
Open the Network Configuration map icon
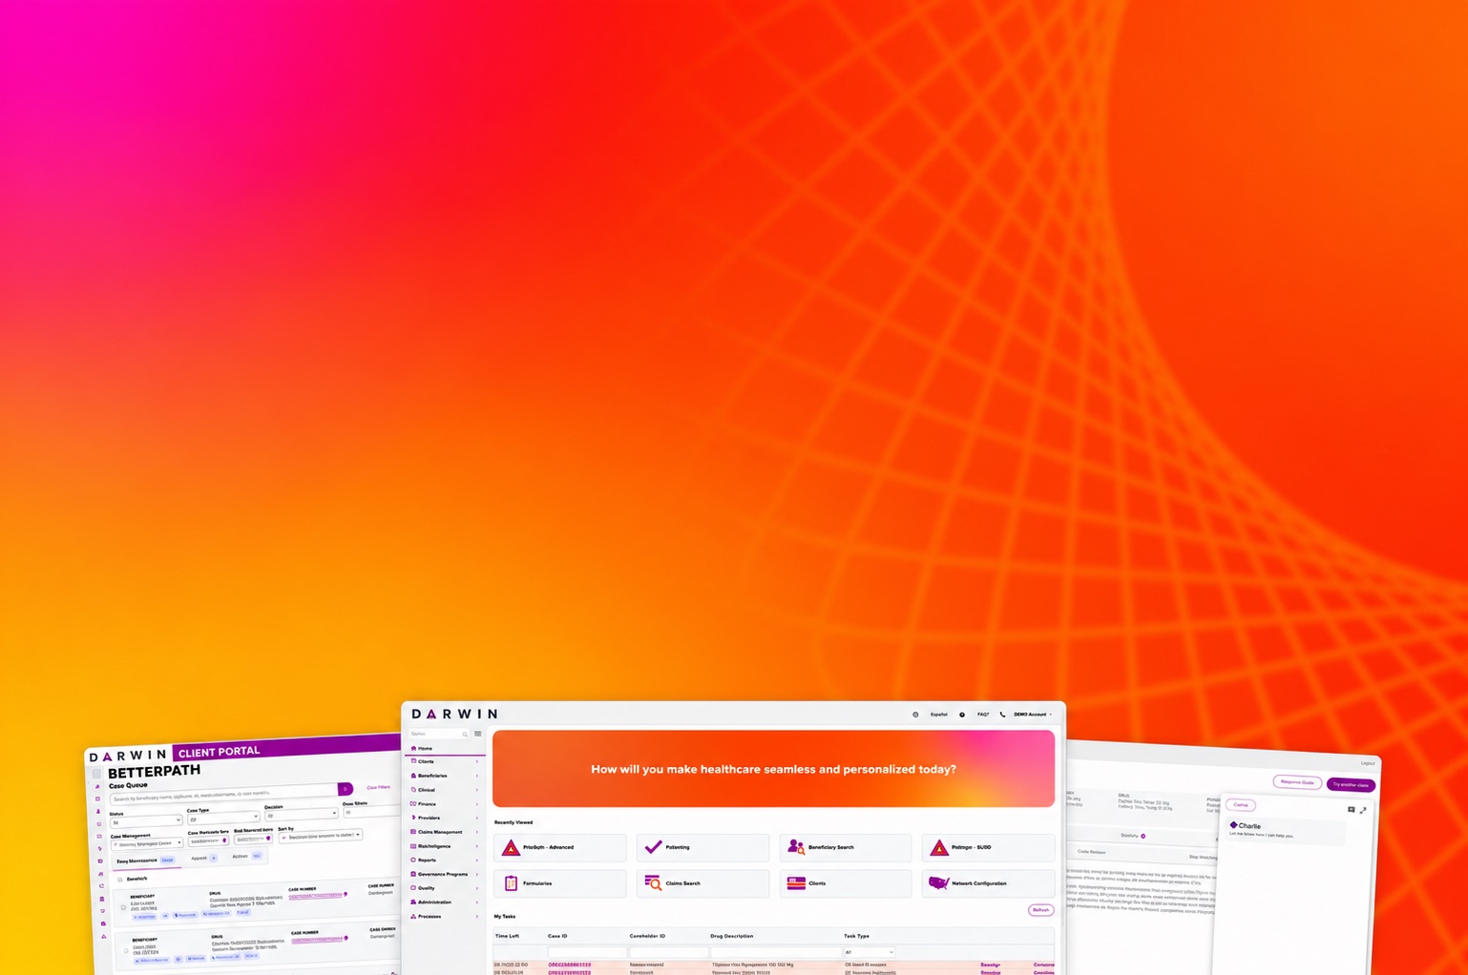pos(939,883)
